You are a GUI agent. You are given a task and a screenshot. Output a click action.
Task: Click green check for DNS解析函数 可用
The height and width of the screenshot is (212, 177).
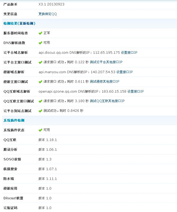pyautogui.click(x=40, y=43)
